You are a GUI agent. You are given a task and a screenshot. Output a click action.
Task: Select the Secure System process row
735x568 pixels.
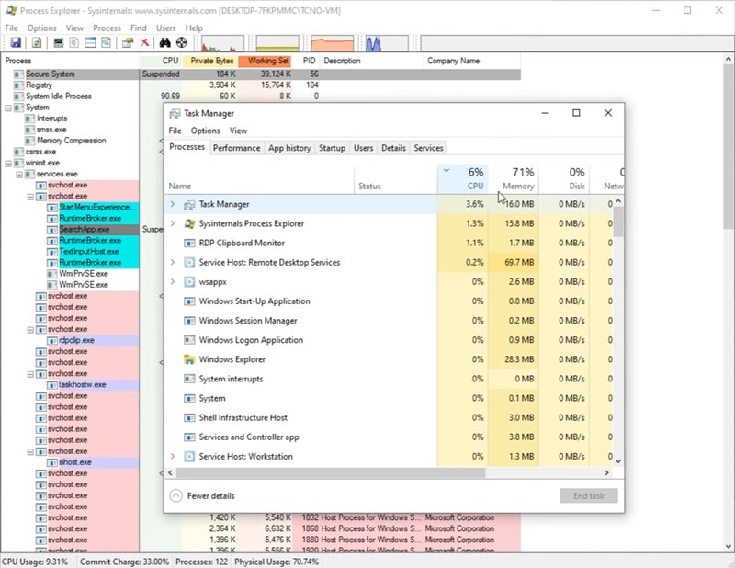pos(261,74)
